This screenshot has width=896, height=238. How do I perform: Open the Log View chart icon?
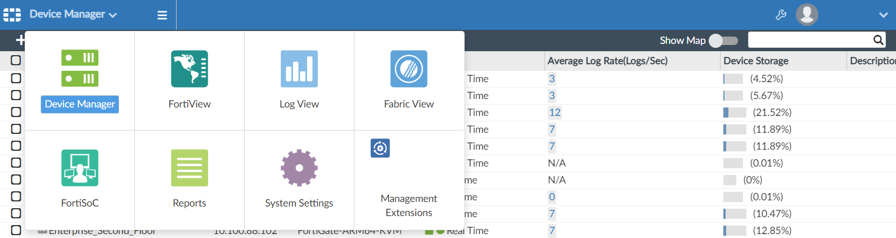(x=299, y=69)
